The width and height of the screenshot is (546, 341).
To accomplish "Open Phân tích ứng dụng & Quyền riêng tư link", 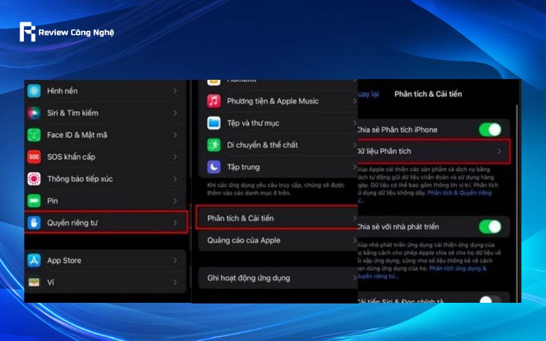I will click(457, 268).
